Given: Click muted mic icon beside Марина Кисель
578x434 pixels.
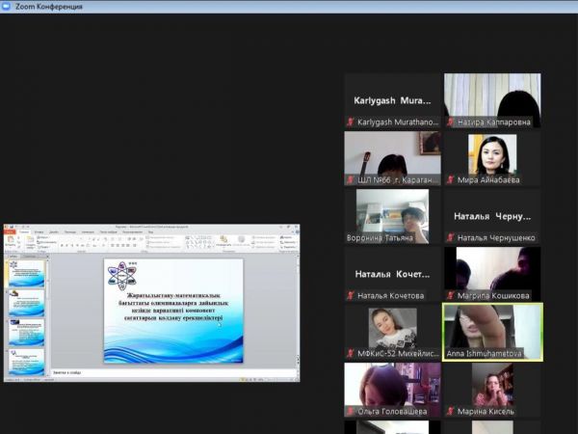Looking at the screenshot, I should pyautogui.click(x=451, y=411).
